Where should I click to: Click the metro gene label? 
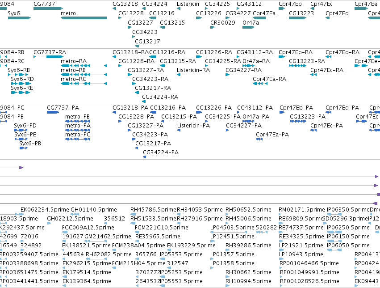tap(68, 13)
